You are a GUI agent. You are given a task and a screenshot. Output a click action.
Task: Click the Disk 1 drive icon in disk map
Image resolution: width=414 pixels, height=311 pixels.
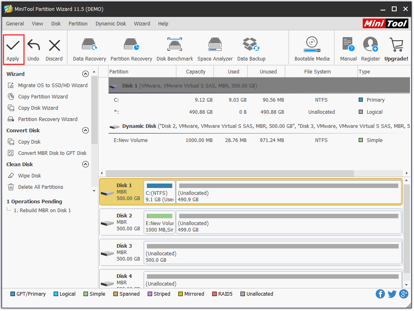tap(107, 193)
